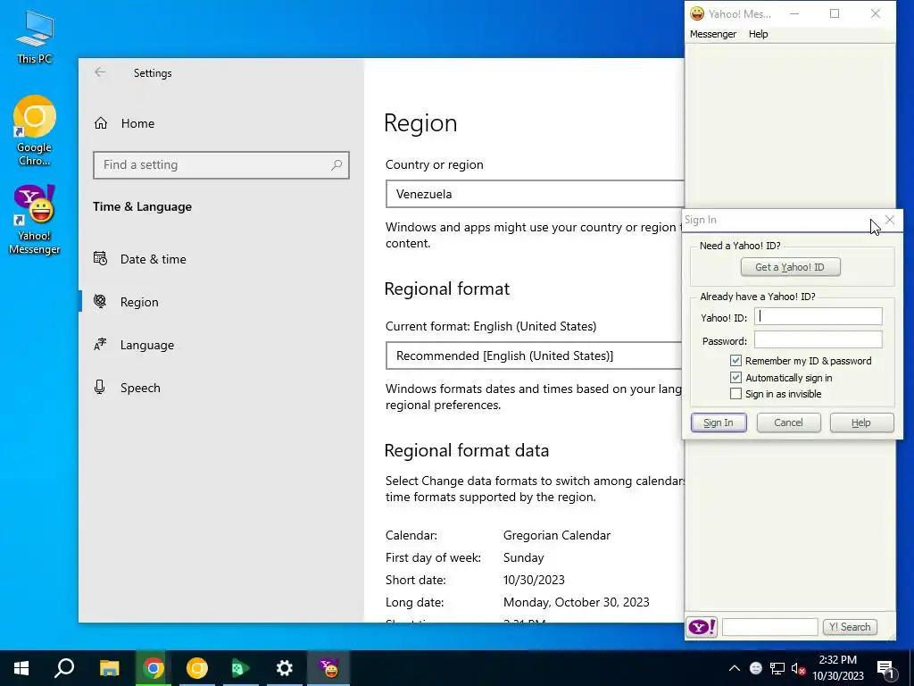Open Chrome Canary taskbar icon

click(x=197, y=668)
